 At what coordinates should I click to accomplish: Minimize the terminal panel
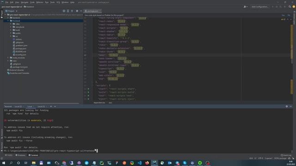click(291, 107)
